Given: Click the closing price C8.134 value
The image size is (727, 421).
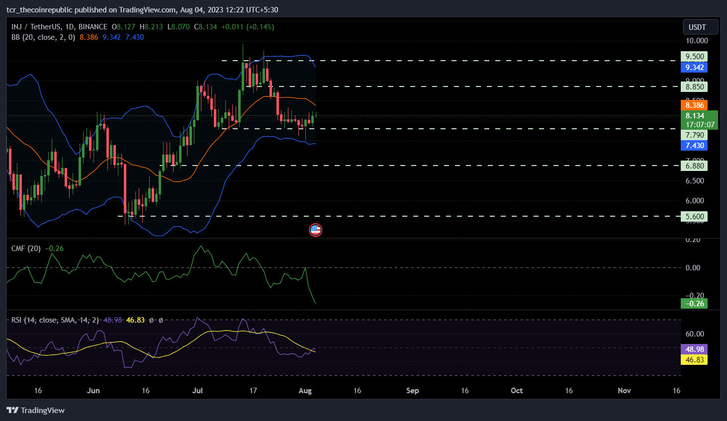Looking at the screenshot, I should click(206, 27).
